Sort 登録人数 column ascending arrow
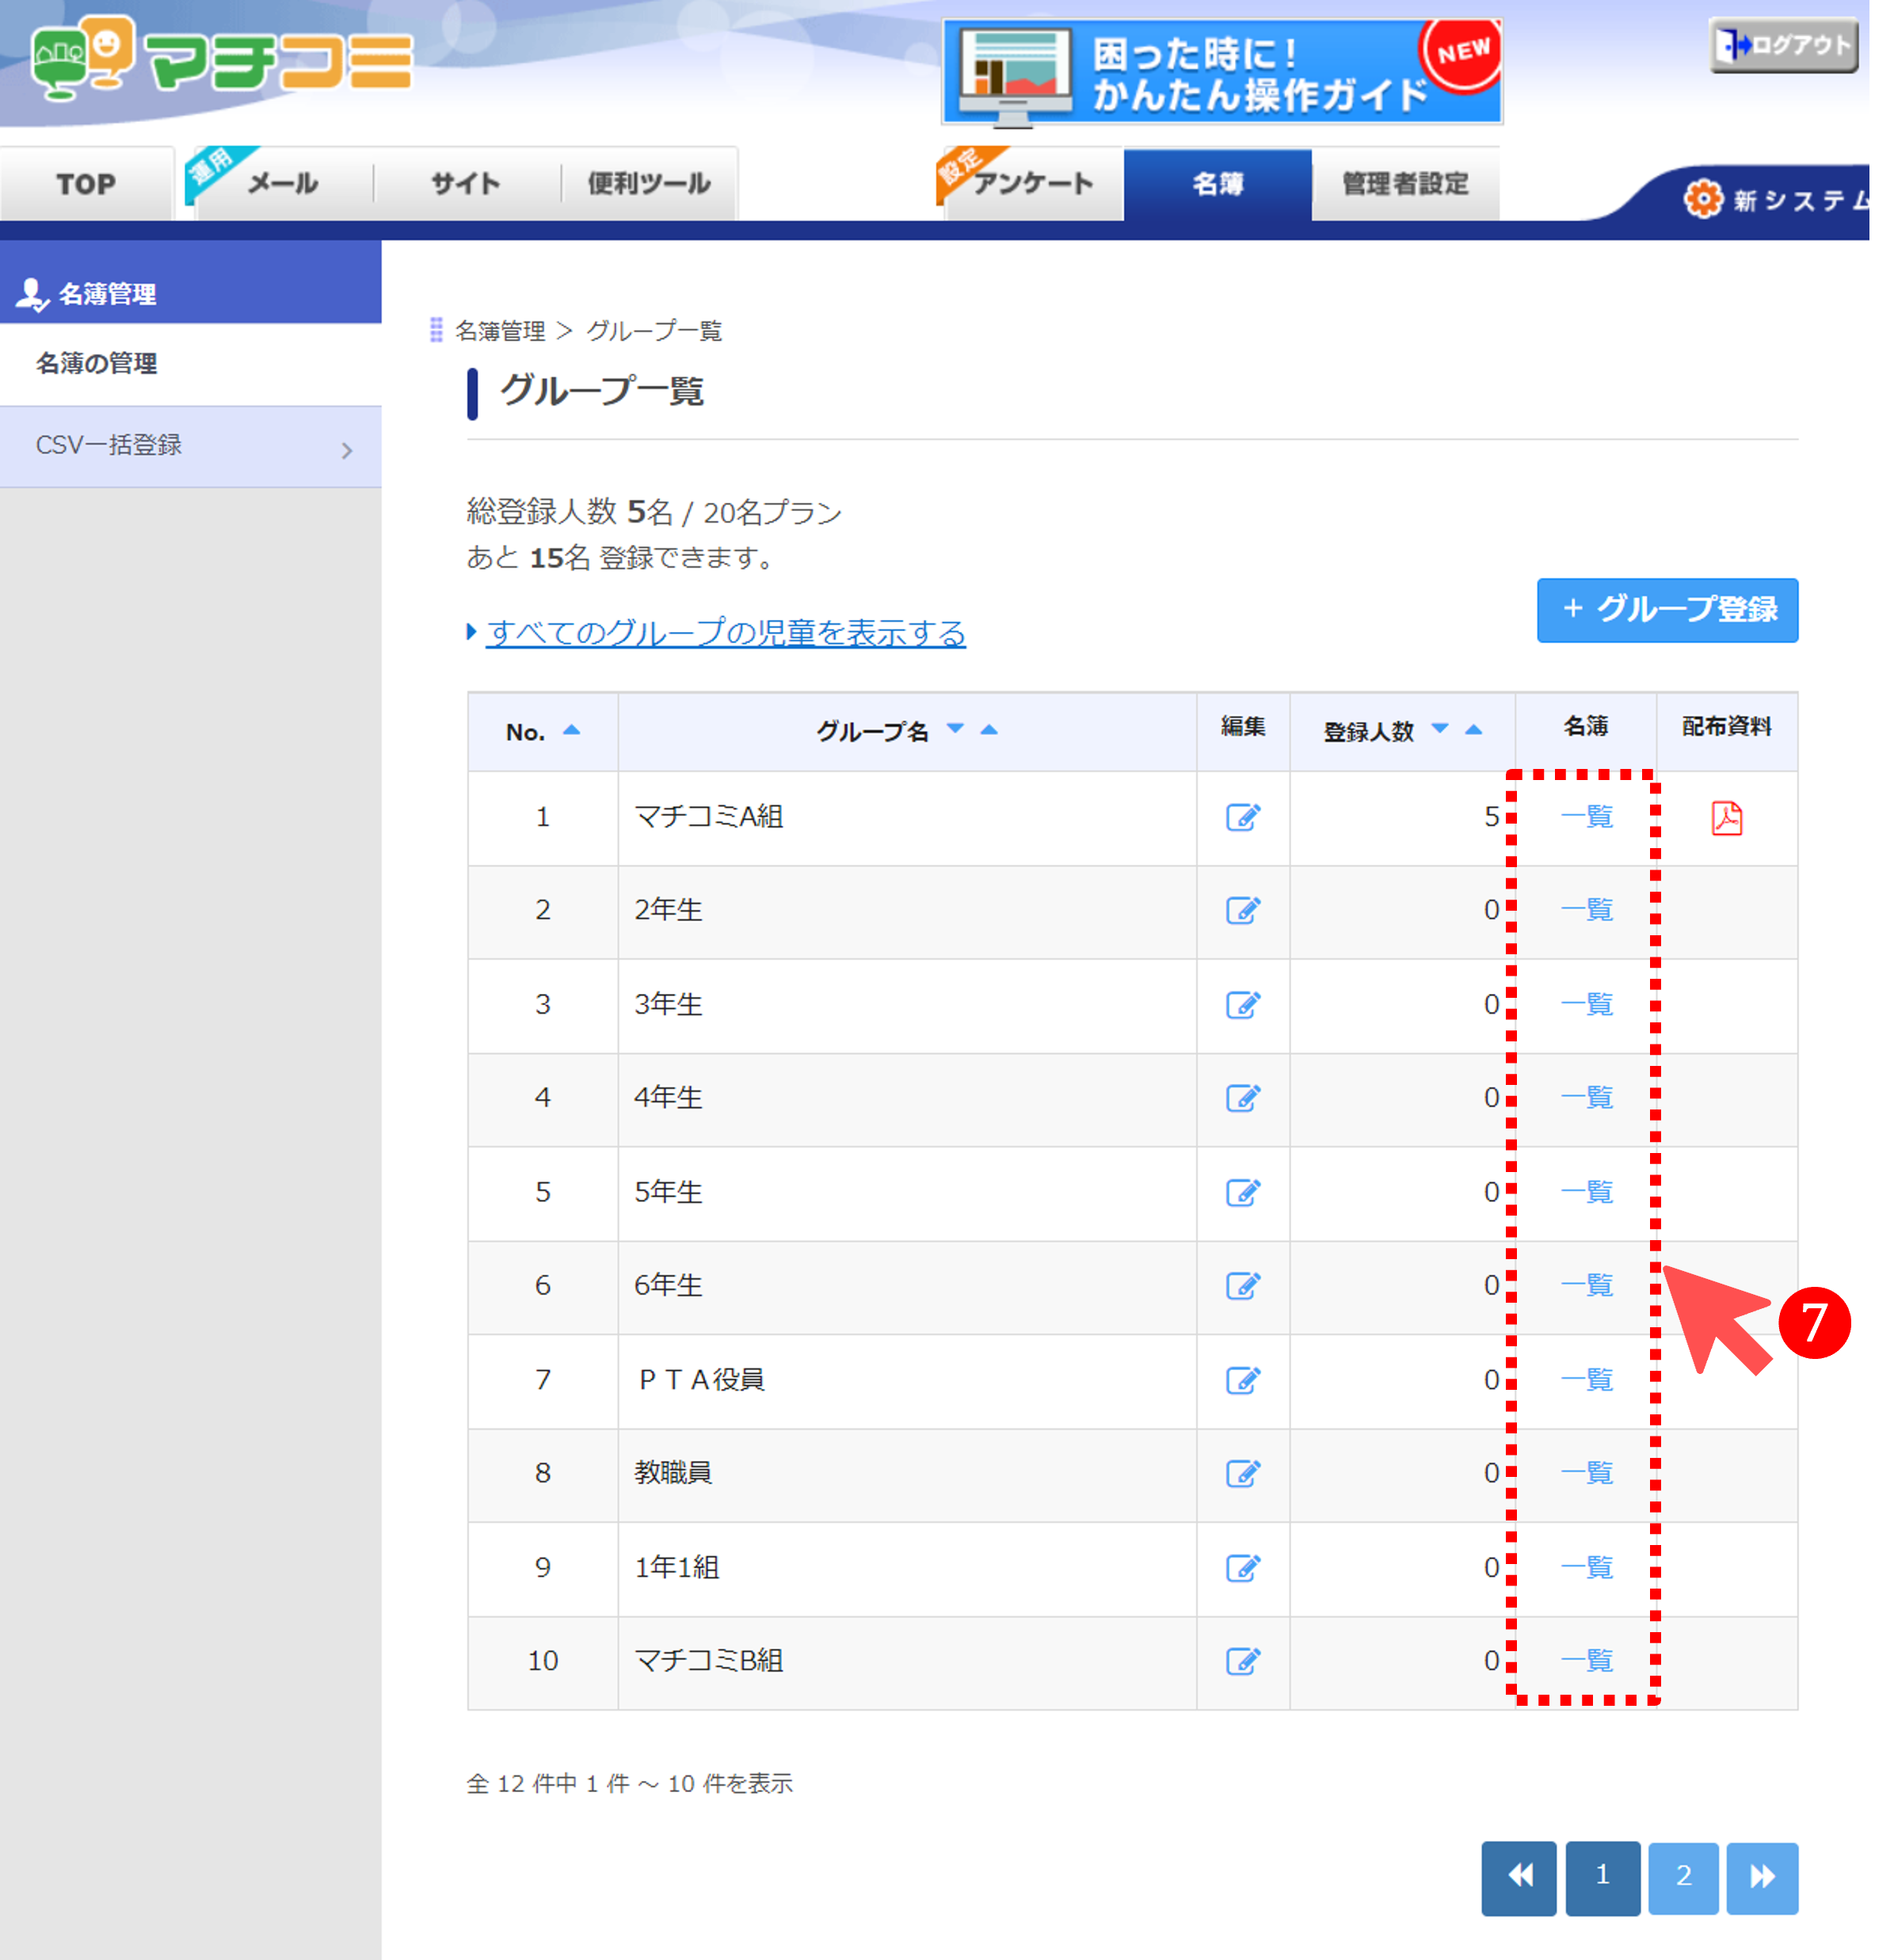The height and width of the screenshot is (1960, 1894). (1473, 729)
